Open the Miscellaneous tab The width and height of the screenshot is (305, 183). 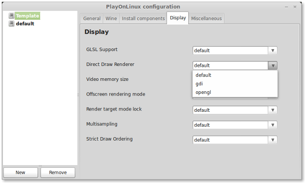coord(206,18)
